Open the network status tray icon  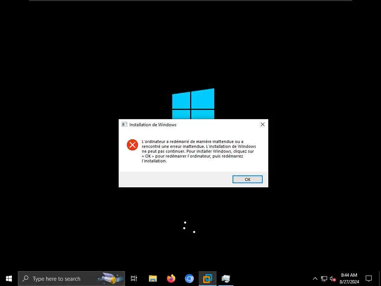point(324,279)
